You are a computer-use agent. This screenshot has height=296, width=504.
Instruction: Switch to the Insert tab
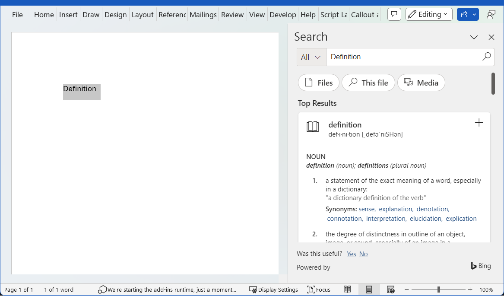coord(68,15)
